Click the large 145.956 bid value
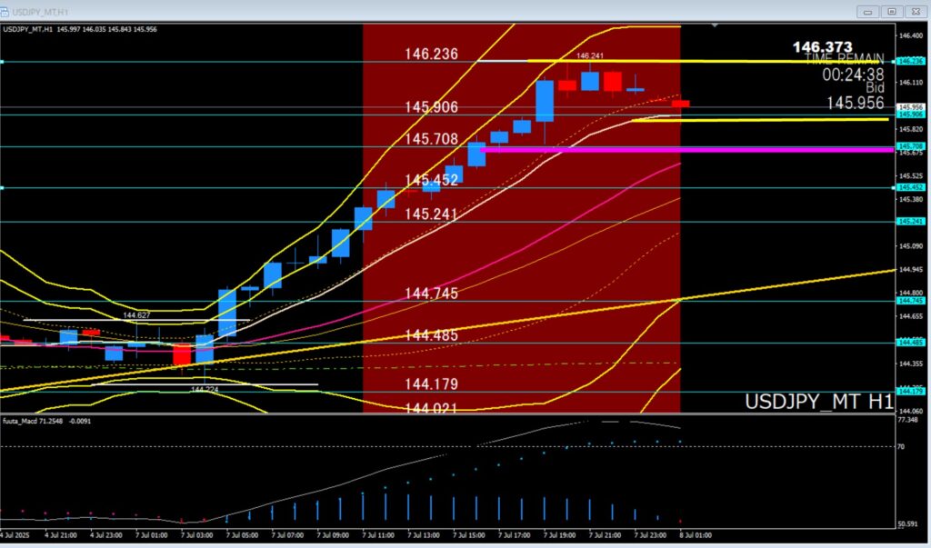The height and width of the screenshot is (548, 931). click(x=855, y=104)
